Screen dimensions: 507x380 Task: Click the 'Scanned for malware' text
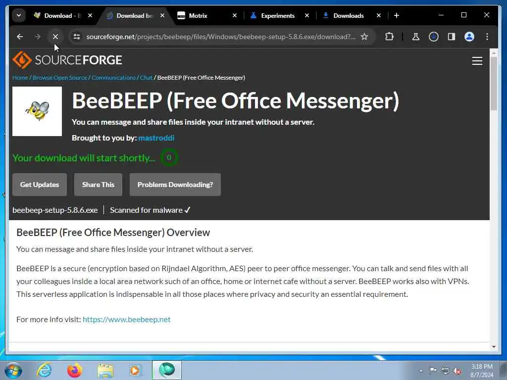150,210
